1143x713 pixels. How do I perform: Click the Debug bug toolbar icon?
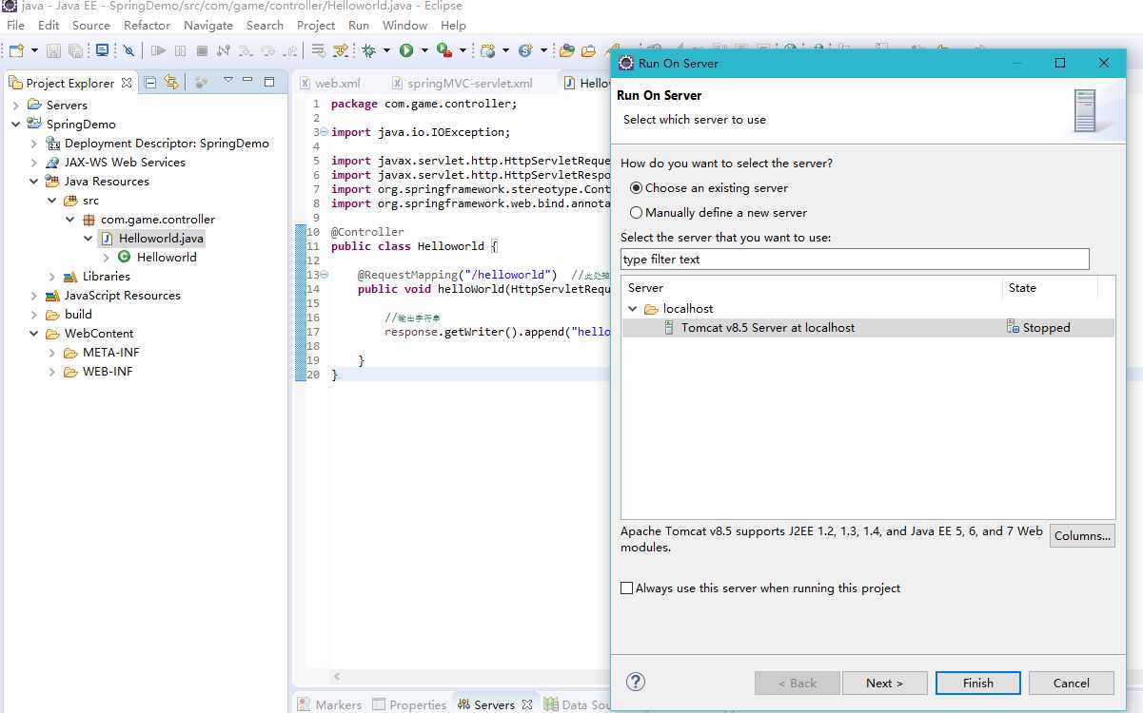tap(368, 50)
